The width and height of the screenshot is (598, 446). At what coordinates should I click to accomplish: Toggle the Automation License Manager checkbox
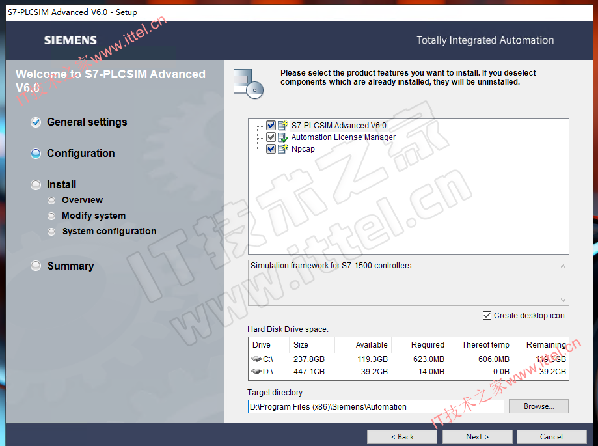pos(271,137)
